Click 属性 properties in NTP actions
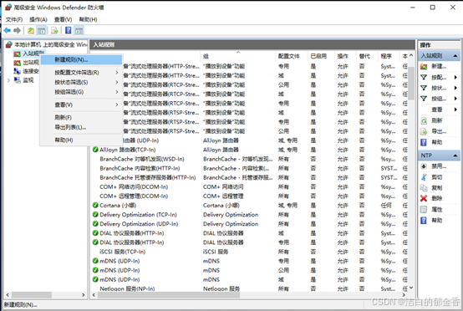The width and height of the screenshot is (463, 311). [439, 209]
